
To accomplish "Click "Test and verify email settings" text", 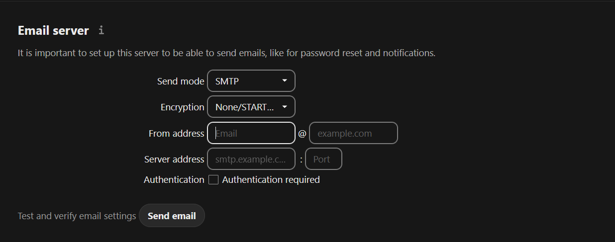I will point(77,216).
